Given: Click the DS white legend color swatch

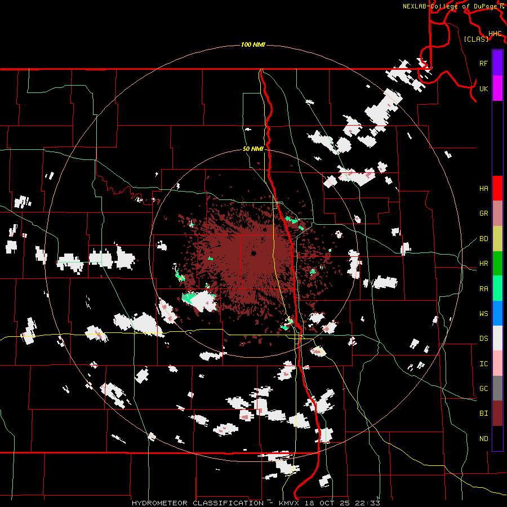Looking at the screenshot, I should tap(497, 338).
